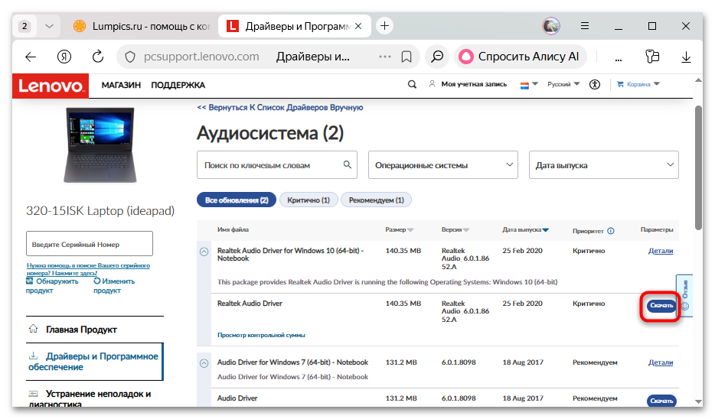Select the Все обновления (2) filter

(x=237, y=200)
